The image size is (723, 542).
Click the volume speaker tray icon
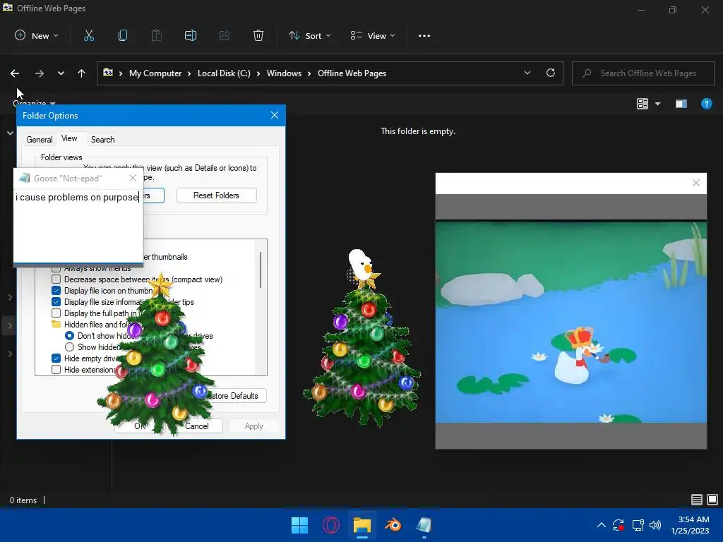(655, 525)
